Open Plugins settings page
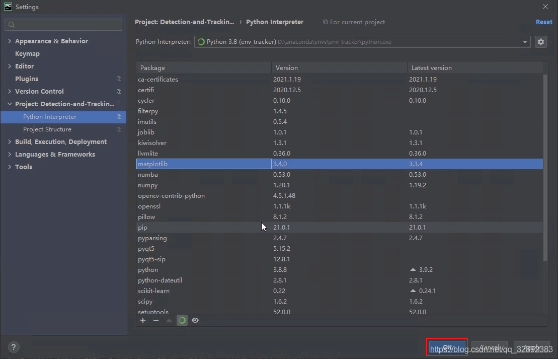Viewport: 558px width, 359px height. click(x=27, y=79)
